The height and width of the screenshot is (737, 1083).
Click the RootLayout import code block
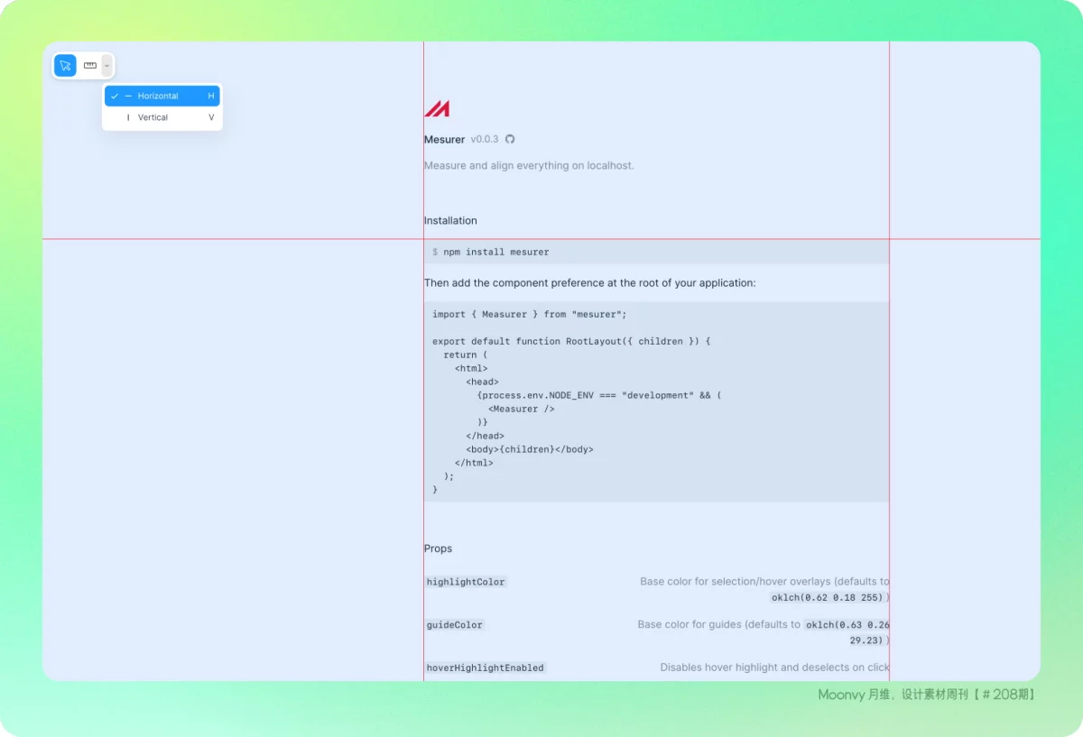656,401
